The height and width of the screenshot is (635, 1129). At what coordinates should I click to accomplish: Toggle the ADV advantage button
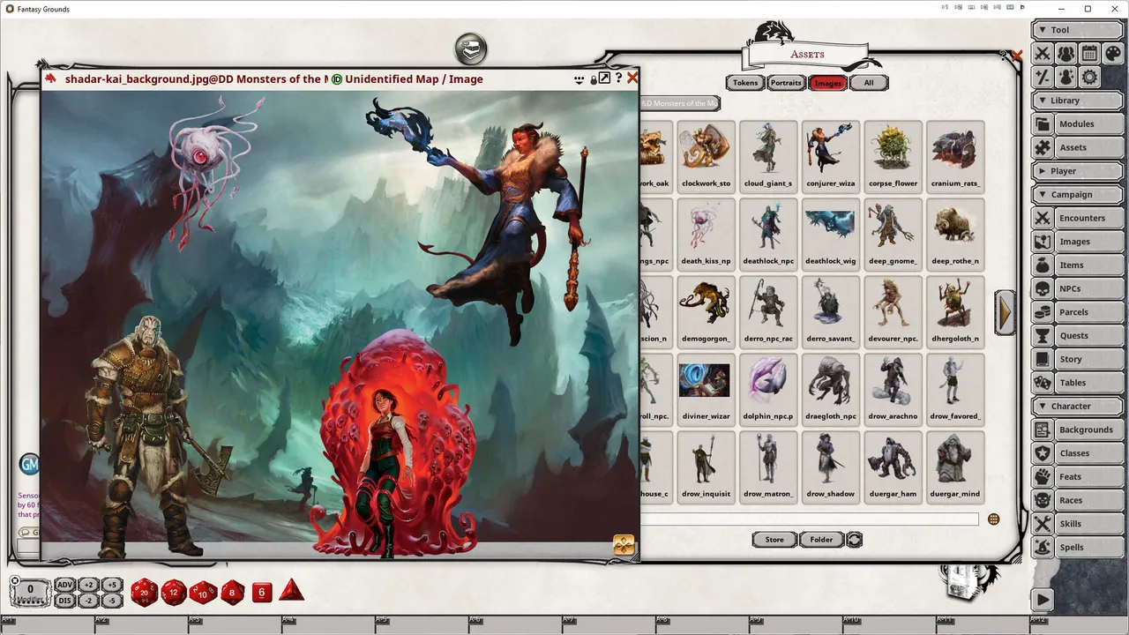64,585
